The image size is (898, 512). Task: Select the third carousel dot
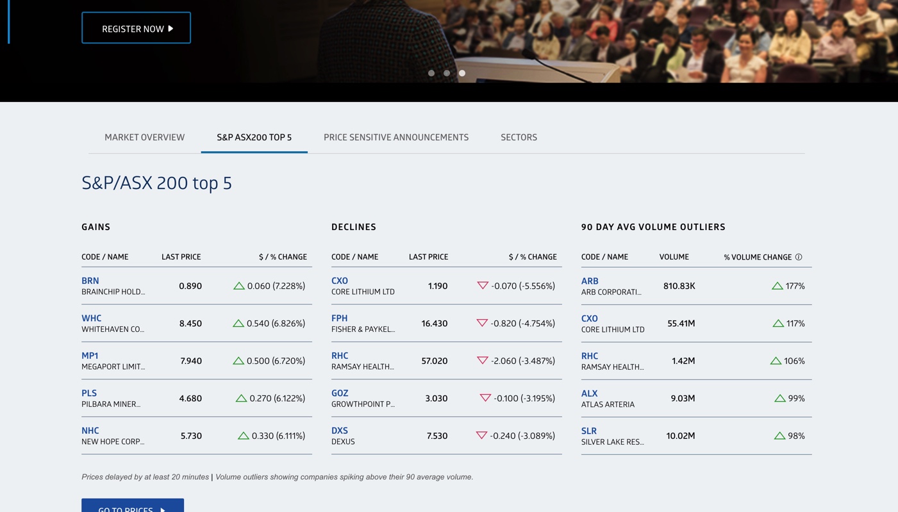pyautogui.click(x=462, y=73)
